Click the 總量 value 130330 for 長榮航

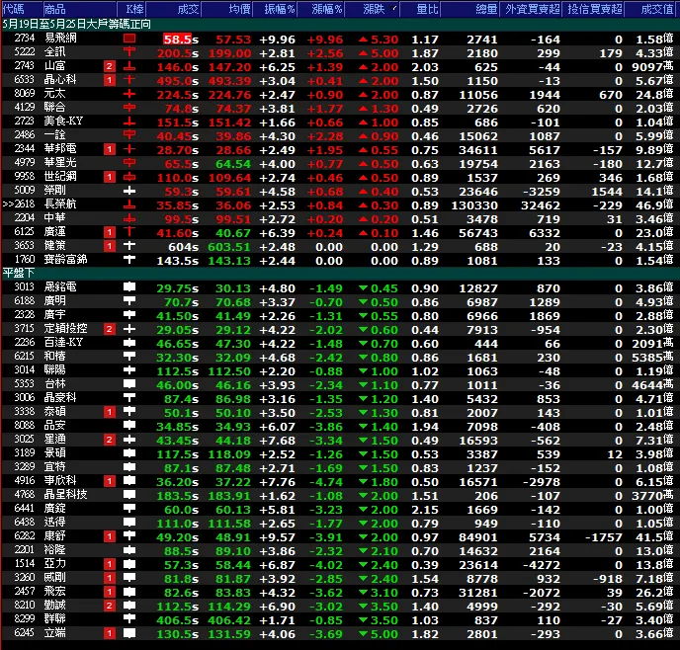pyautogui.click(x=474, y=204)
